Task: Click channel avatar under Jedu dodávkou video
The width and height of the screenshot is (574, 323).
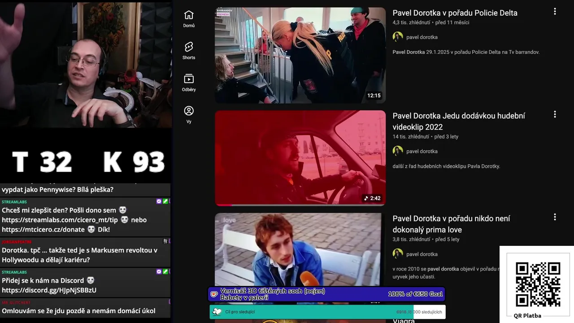Action: click(x=398, y=151)
